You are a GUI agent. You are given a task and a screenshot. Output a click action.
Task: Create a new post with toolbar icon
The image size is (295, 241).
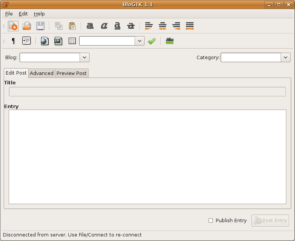(13, 26)
